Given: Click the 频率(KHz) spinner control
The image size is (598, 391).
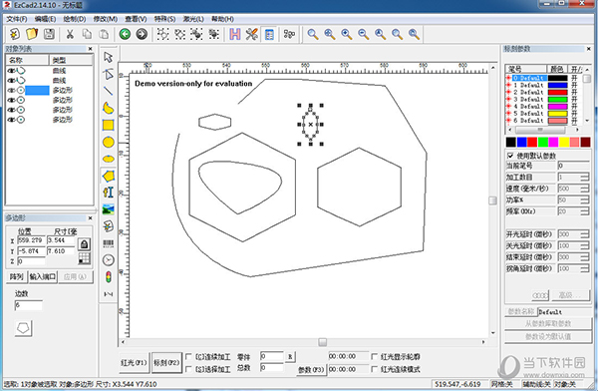Looking at the screenshot, I should point(585,211).
